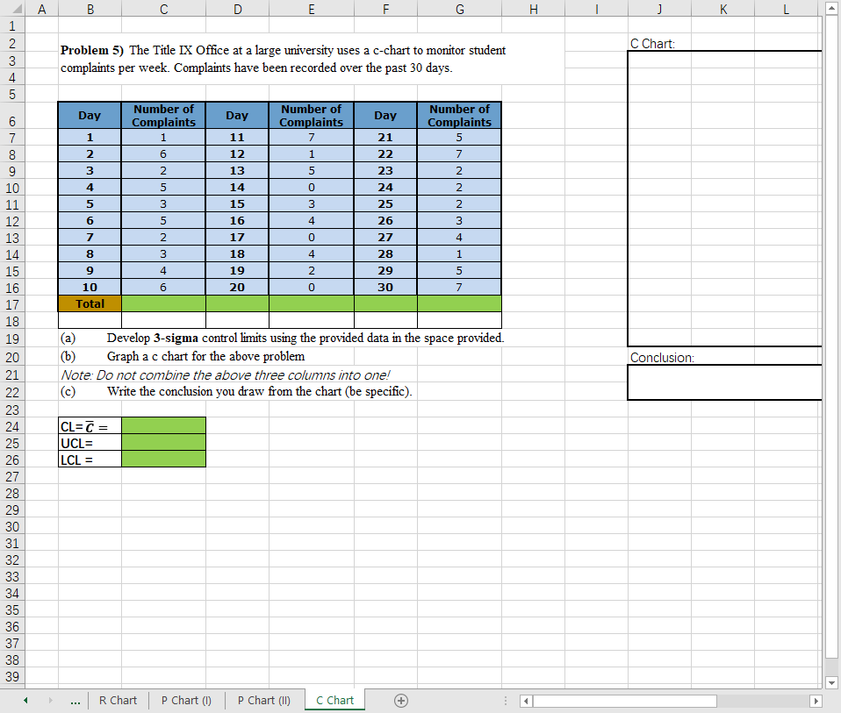This screenshot has width=841, height=713.
Task: Click the horizontal scrollbar thumb
Action: tap(625, 701)
